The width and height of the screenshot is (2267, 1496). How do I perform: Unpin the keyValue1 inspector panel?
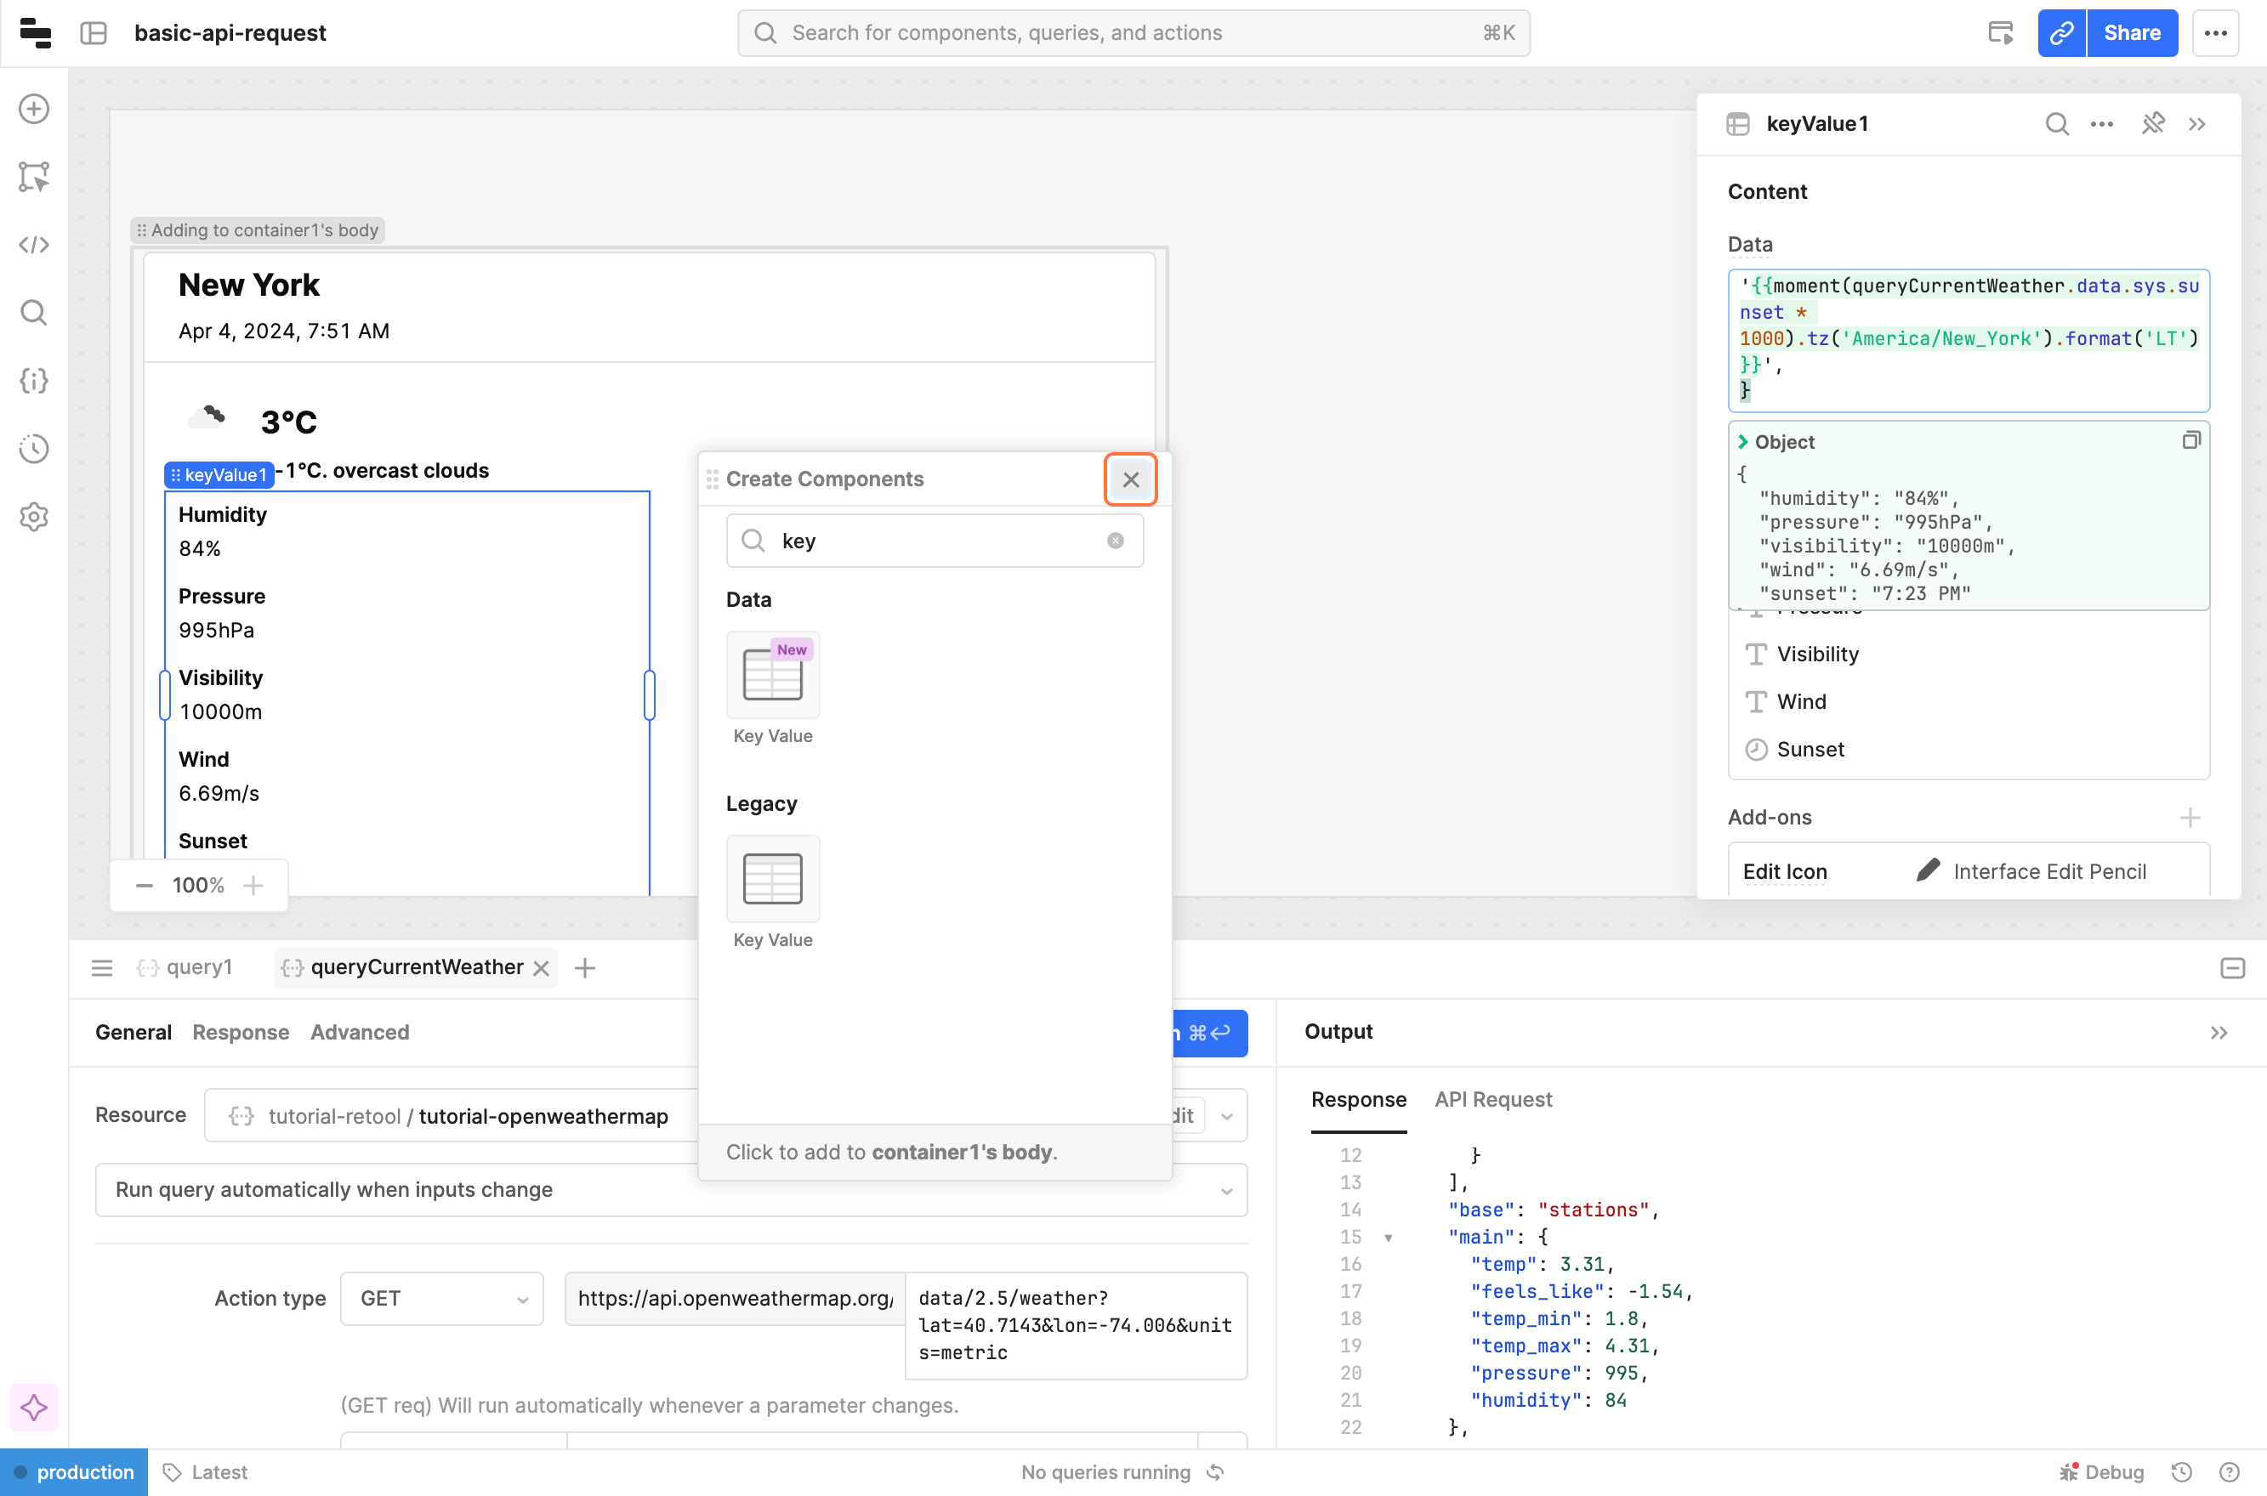[2152, 124]
